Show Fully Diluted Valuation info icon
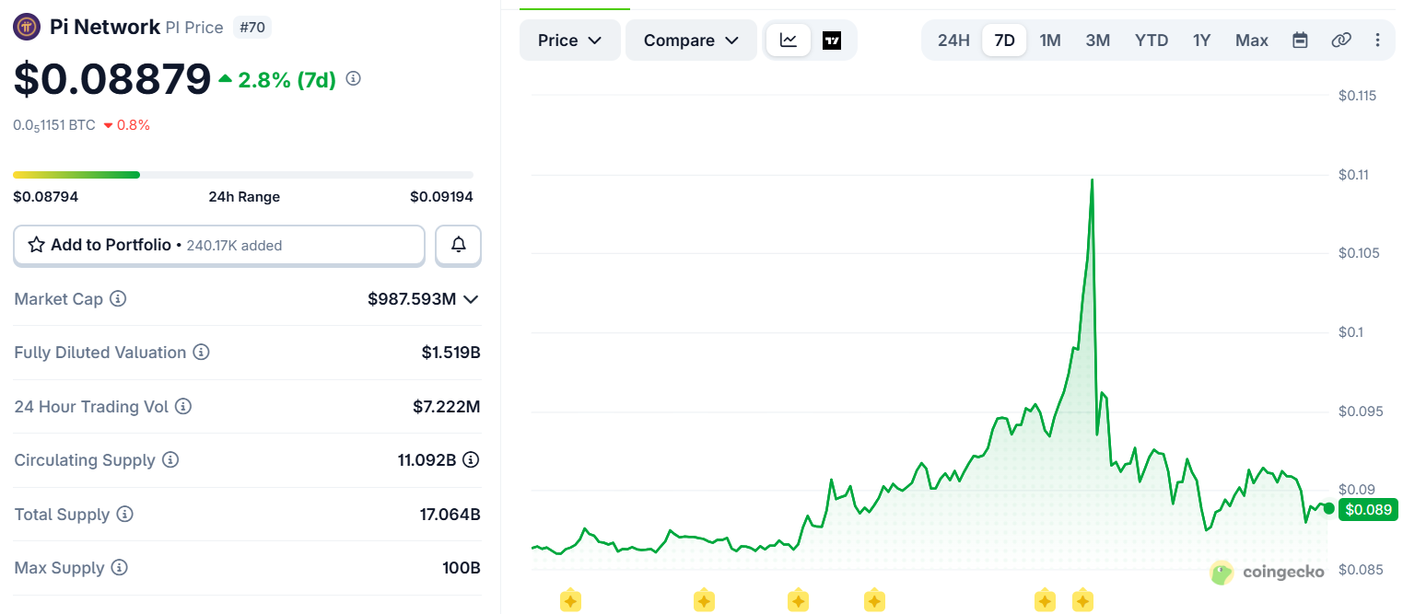 [x=201, y=353]
